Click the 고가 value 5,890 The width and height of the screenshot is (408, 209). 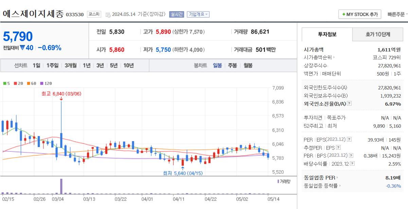pyautogui.click(x=163, y=32)
